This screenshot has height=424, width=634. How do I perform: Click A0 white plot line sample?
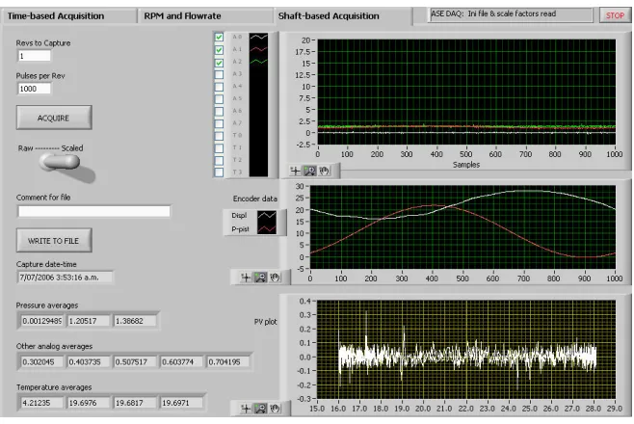(x=258, y=38)
